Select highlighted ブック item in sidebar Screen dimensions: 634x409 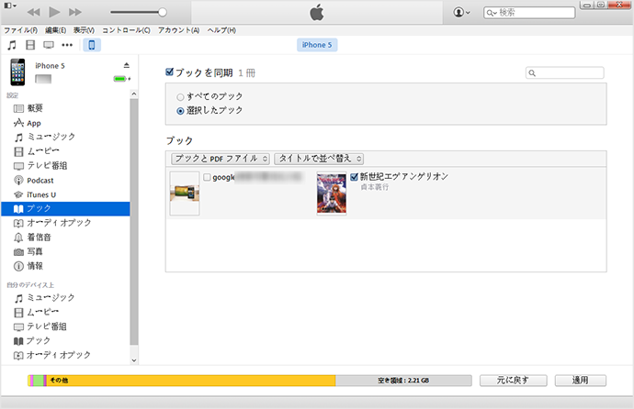[65, 209]
